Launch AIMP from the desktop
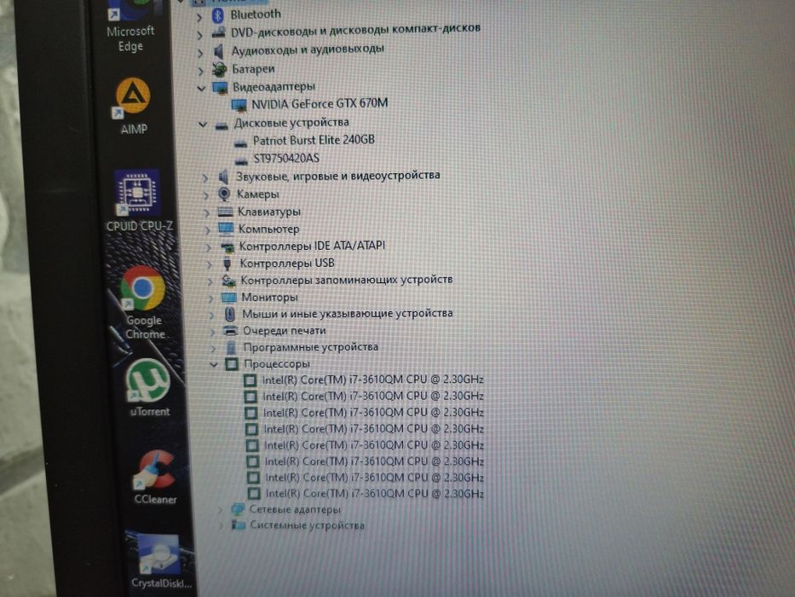Image resolution: width=795 pixels, height=597 pixels. (133, 107)
